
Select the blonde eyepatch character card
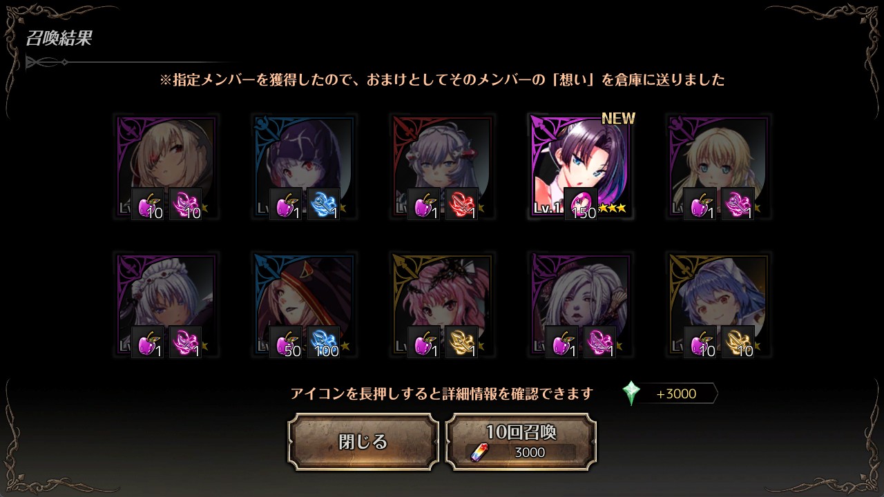[x=166, y=168]
